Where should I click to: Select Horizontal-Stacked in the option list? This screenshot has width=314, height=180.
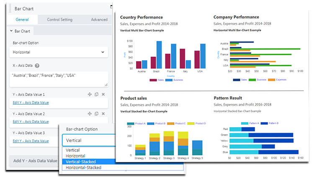[83, 167]
